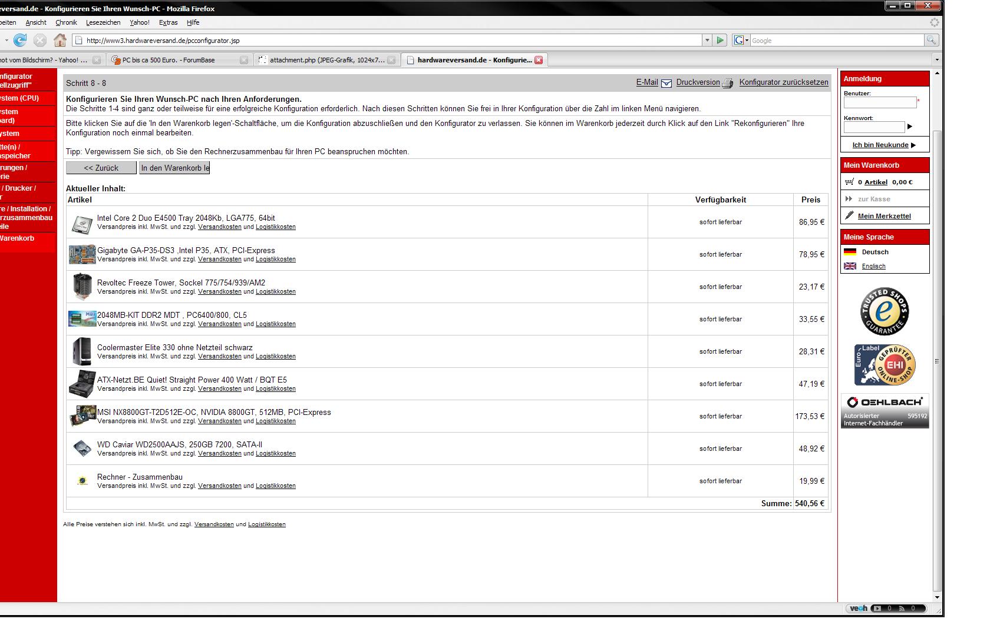990x618 pixels.
Task: Stop loading with the stop icon
Action: [x=40, y=40]
